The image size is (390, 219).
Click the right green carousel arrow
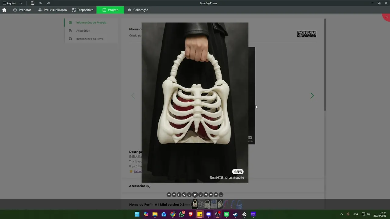point(312,96)
